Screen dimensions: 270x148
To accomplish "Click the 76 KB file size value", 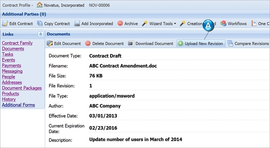I will (x=96, y=76).
